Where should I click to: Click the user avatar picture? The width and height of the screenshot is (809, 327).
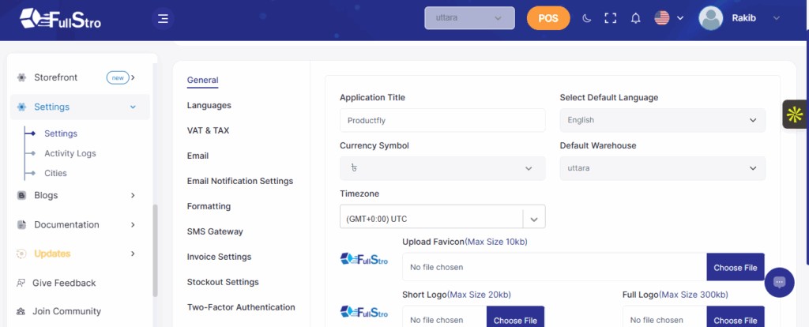point(711,18)
